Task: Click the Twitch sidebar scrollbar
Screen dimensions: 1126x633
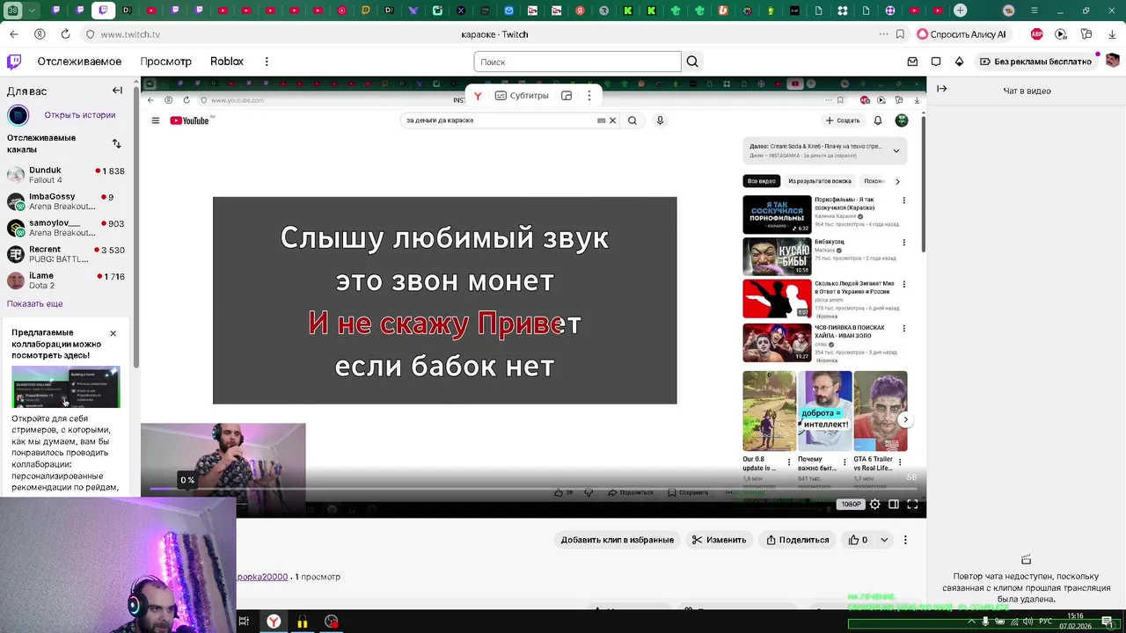Action: [136, 229]
